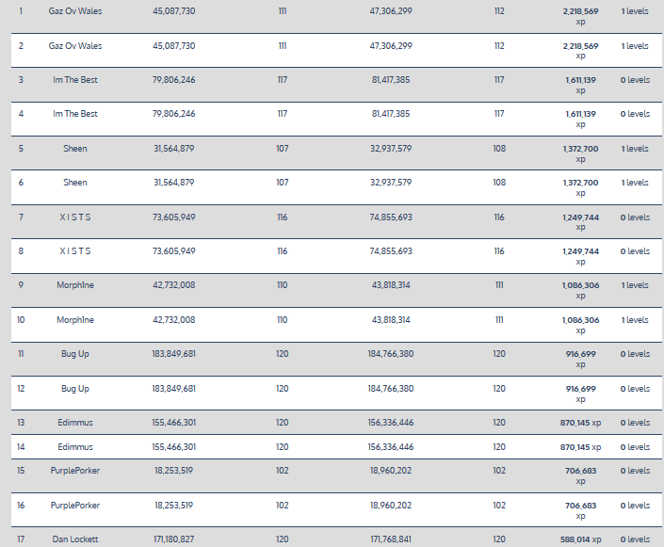Click the 171,180,827 starting XP cell
Image resolution: width=664 pixels, height=547 pixels.
[x=174, y=539]
